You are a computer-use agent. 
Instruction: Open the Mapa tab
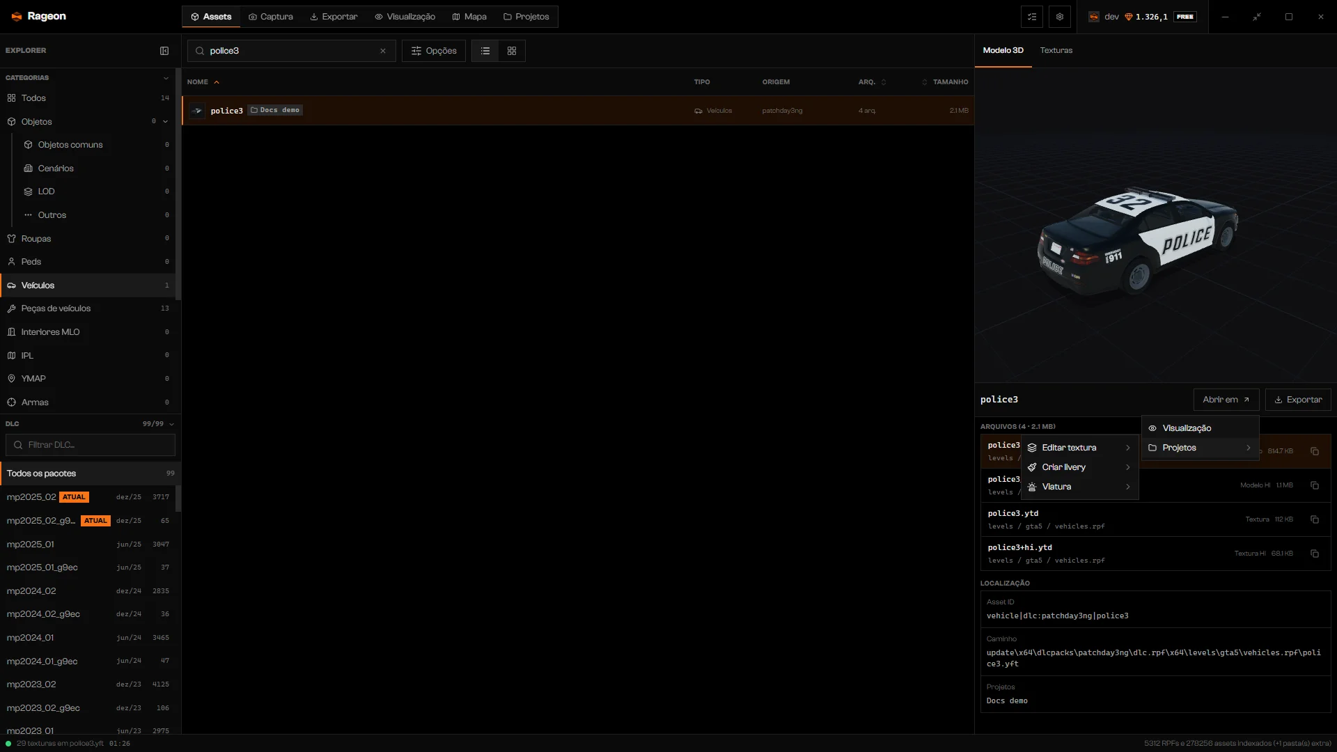tap(469, 17)
